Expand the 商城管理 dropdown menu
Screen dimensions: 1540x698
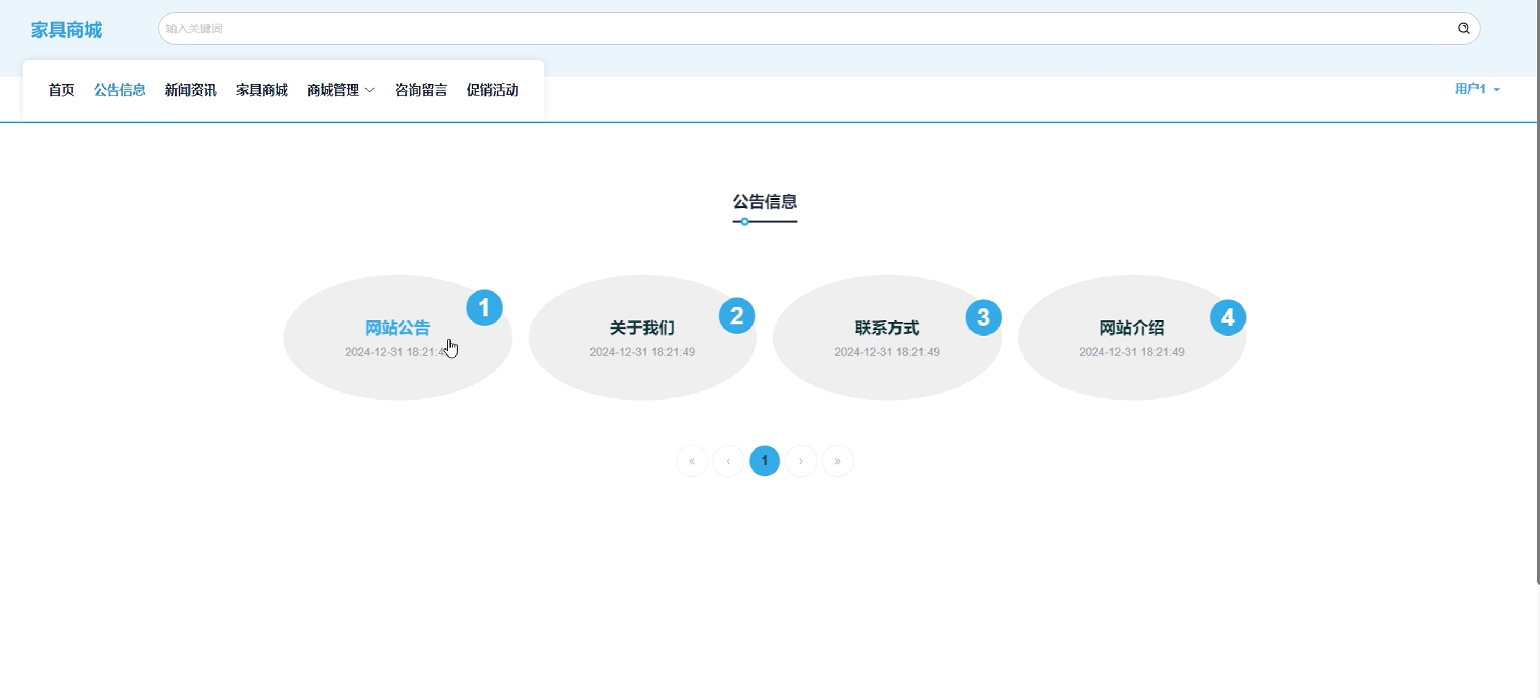(340, 90)
